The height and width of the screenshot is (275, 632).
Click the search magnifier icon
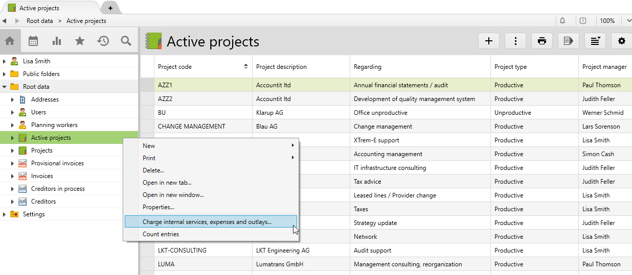126,41
